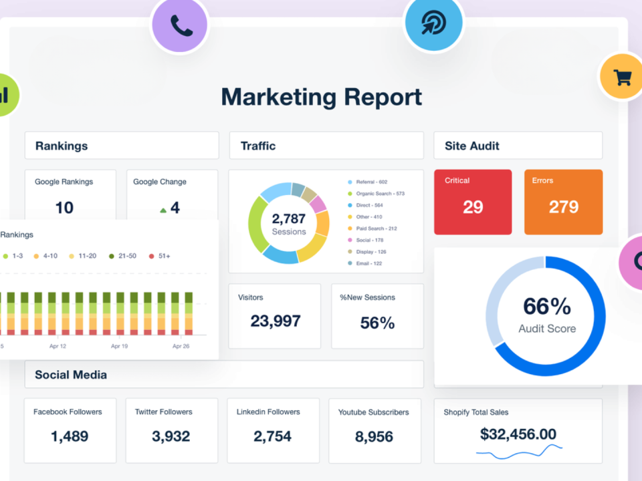Click the 66% Audit Score gauge

click(x=546, y=316)
